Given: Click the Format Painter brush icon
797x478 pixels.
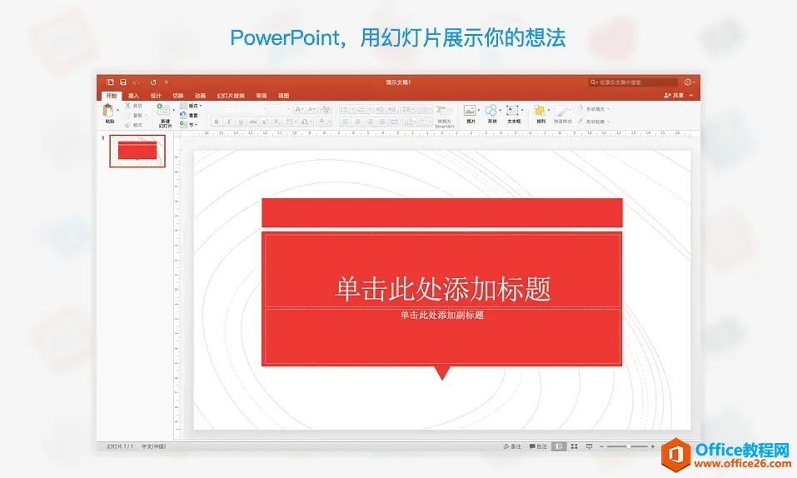Looking at the screenshot, I should [x=128, y=125].
